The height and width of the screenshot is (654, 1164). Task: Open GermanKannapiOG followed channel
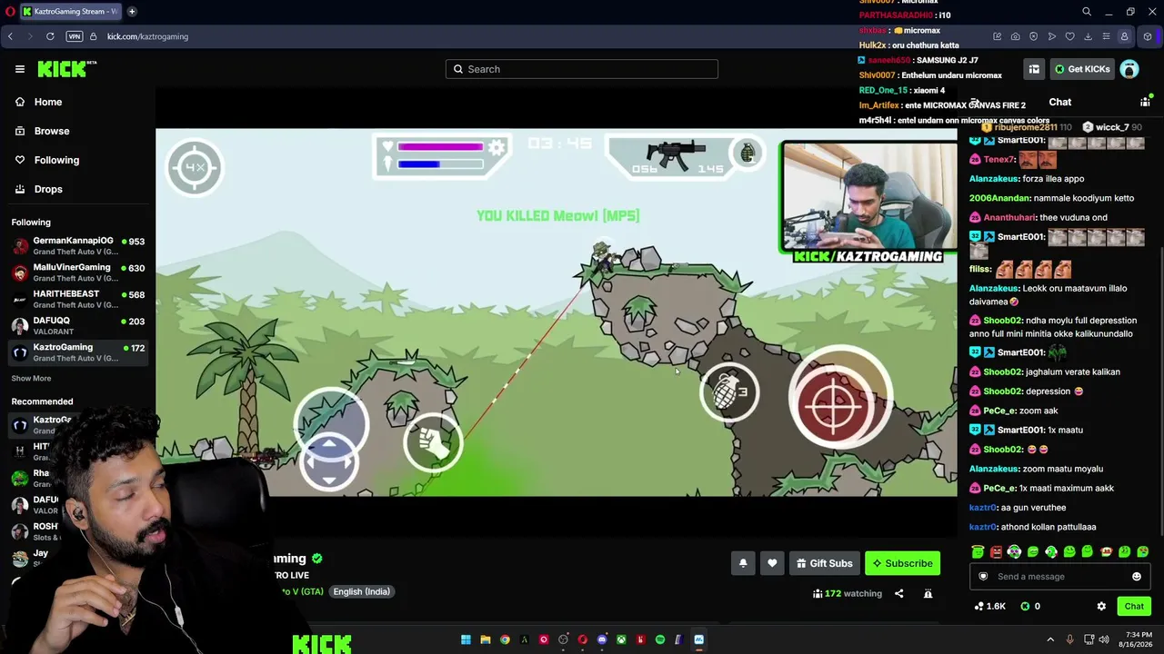coord(78,246)
